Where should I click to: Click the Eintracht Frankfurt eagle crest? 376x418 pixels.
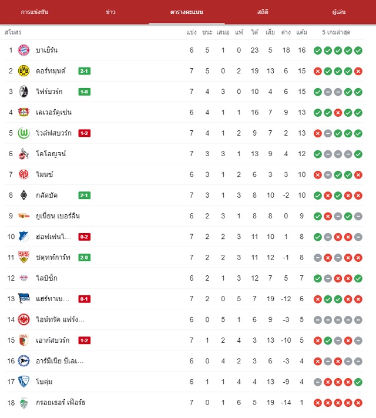coord(23,319)
